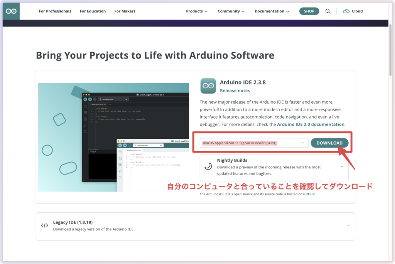Open the operating system selection dropdown
Screen dimensions: 395x264
[254, 143]
